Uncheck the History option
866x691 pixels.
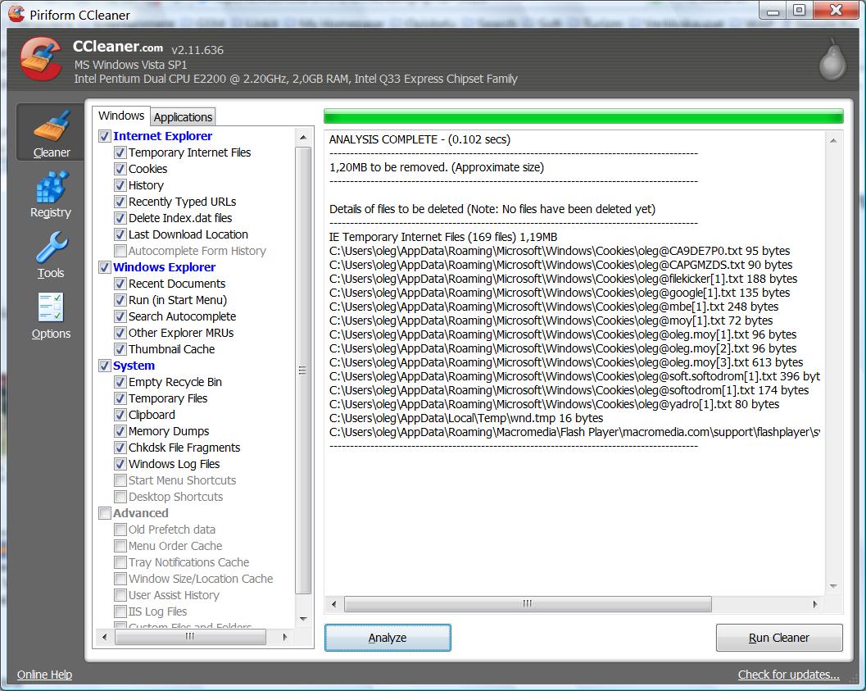click(x=120, y=185)
